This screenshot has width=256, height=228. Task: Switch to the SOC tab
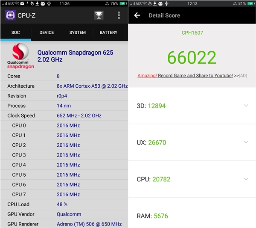click(16, 33)
